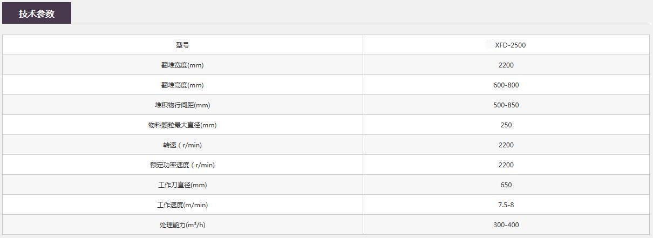Open the 技术参数 tab
Viewport: 653px width, 238px height.
[37, 13]
